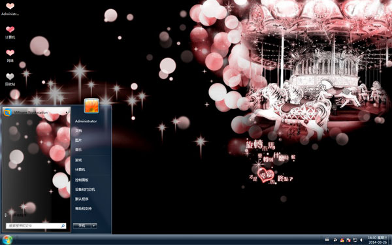Expand VMware Workstation jump list arrow

(x=67, y=112)
